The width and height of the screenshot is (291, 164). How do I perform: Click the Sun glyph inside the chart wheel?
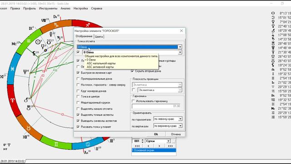[x=38, y=42]
